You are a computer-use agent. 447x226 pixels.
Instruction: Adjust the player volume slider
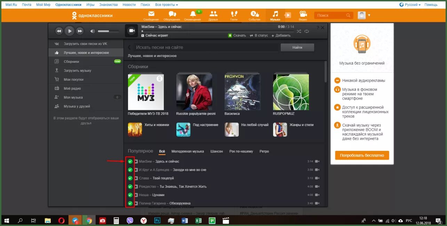108,31
